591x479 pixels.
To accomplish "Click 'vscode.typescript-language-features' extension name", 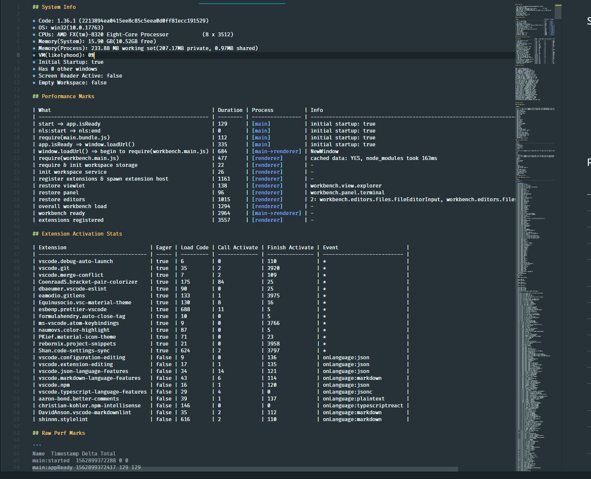I will [x=93, y=392].
